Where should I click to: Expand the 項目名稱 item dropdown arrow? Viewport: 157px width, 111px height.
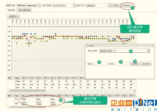click(x=74, y=6)
